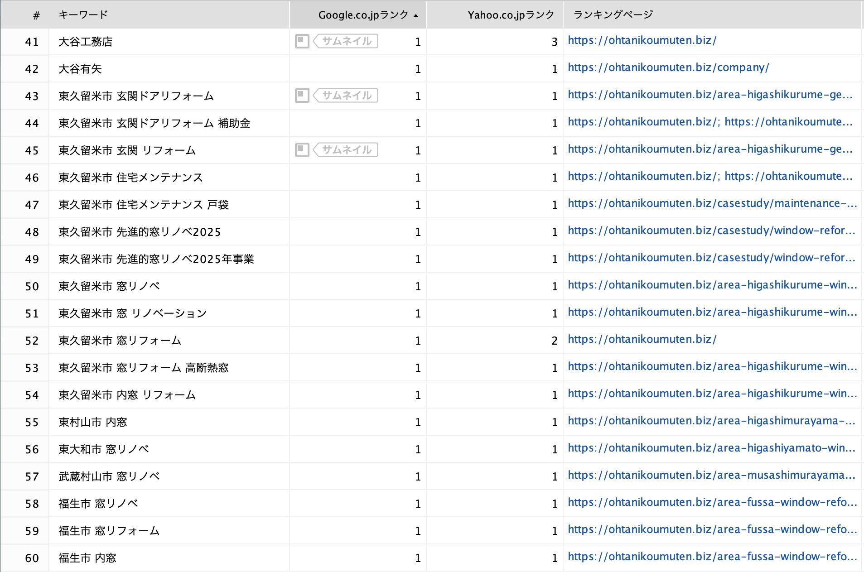The width and height of the screenshot is (864, 572).
Task: Click サムネイル tag in 大谷工務店 row
Action: click(346, 41)
